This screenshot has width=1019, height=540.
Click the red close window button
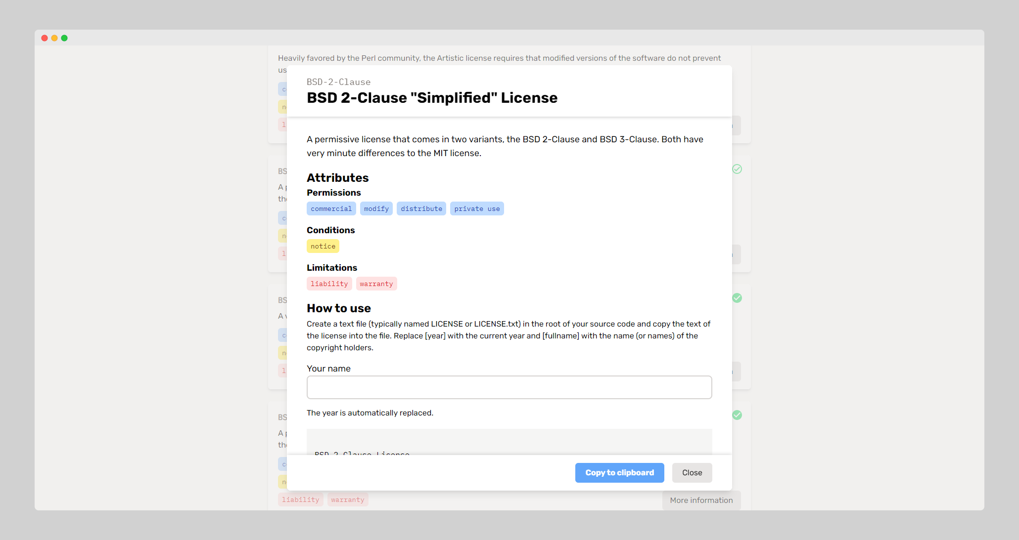(45, 38)
